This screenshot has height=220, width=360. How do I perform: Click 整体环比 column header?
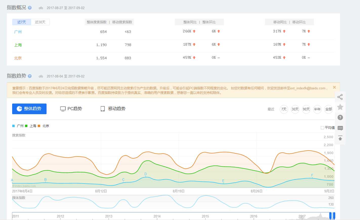(x=209, y=22)
